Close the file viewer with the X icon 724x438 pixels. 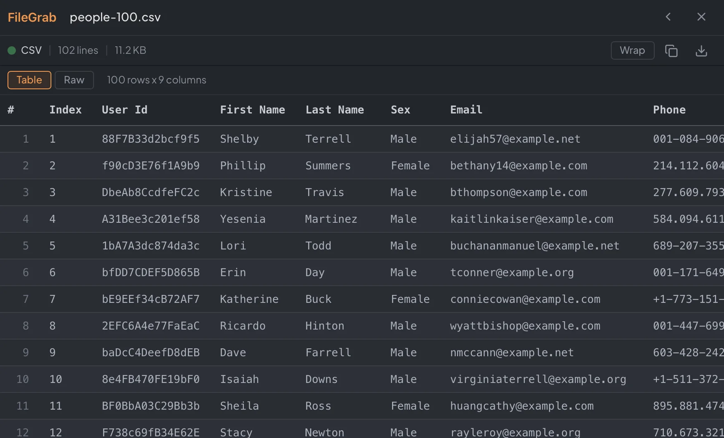coord(701,17)
